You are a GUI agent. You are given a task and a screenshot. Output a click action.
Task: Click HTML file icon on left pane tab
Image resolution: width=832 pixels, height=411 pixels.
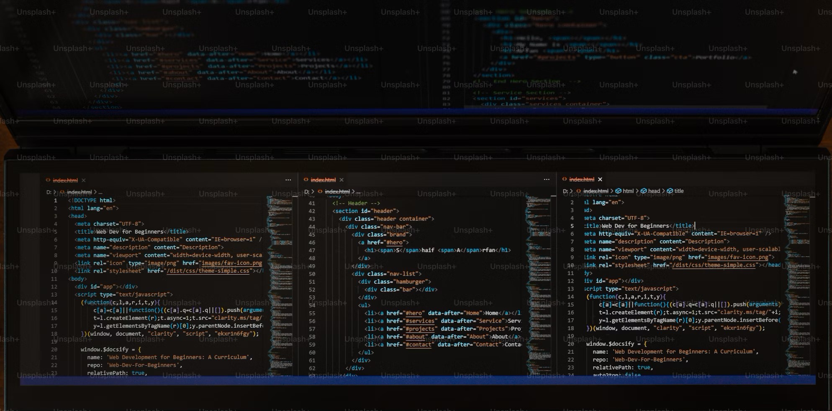[48, 180]
